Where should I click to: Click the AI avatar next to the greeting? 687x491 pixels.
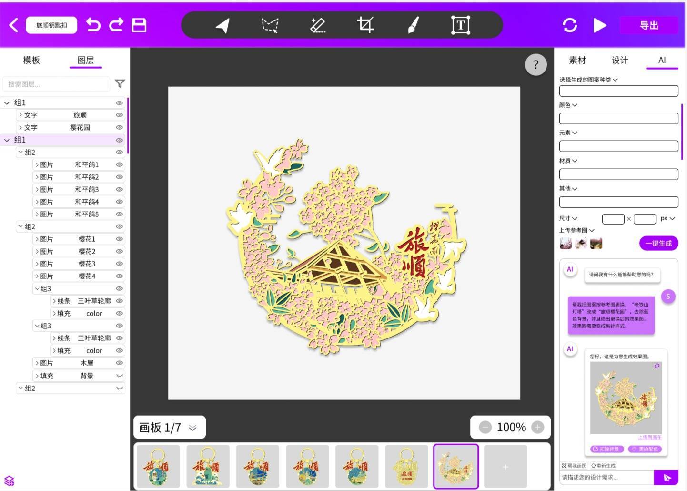(570, 269)
